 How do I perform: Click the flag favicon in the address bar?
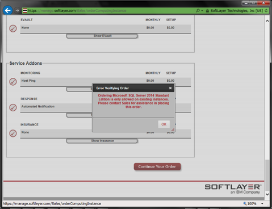point(25,11)
